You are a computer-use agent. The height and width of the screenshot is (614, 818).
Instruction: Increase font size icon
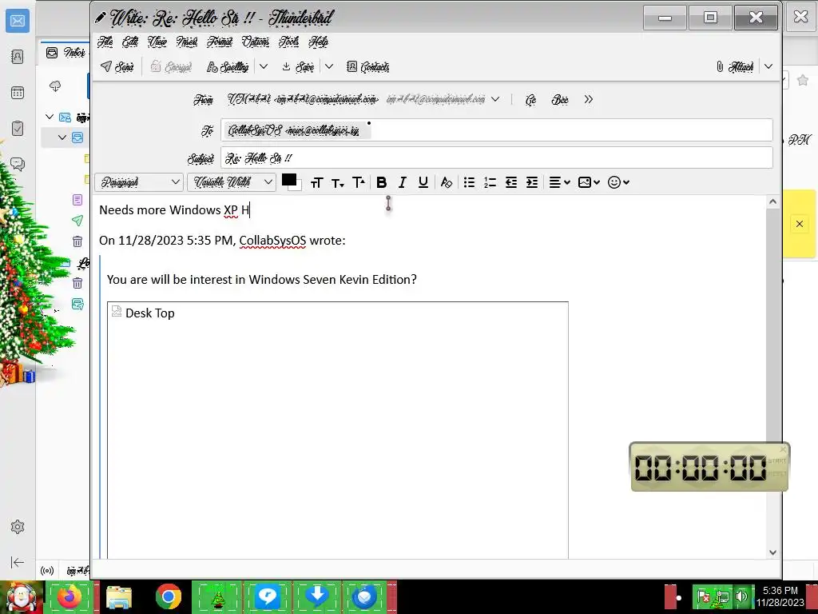tap(359, 183)
